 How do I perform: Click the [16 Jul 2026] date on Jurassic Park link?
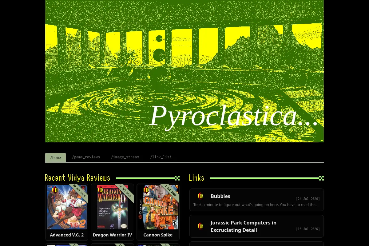[308, 229]
